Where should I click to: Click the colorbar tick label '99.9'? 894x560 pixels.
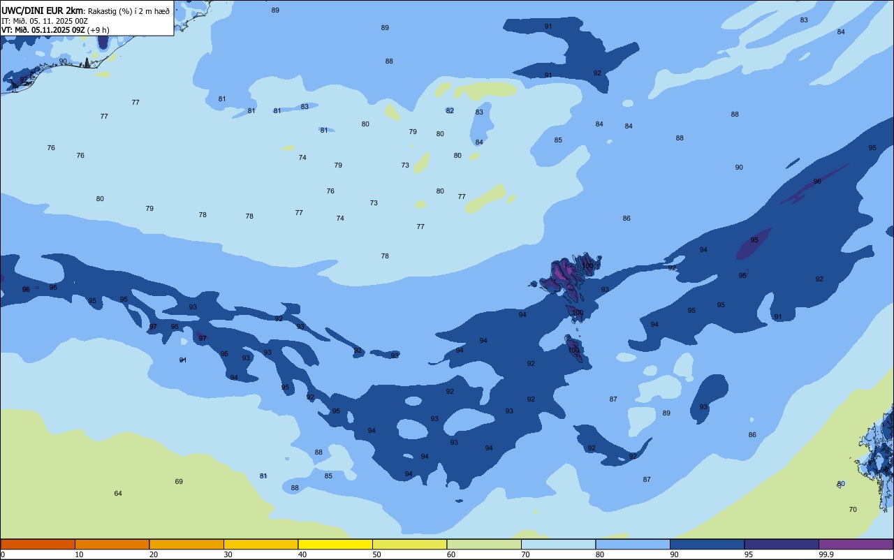click(826, 554)
